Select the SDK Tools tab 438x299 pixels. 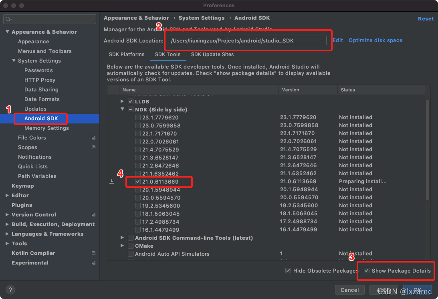click(x=168, y=55)
